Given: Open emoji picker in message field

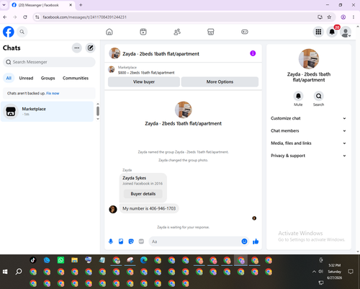Looking at the screenshot, I should tap(244, 241).
